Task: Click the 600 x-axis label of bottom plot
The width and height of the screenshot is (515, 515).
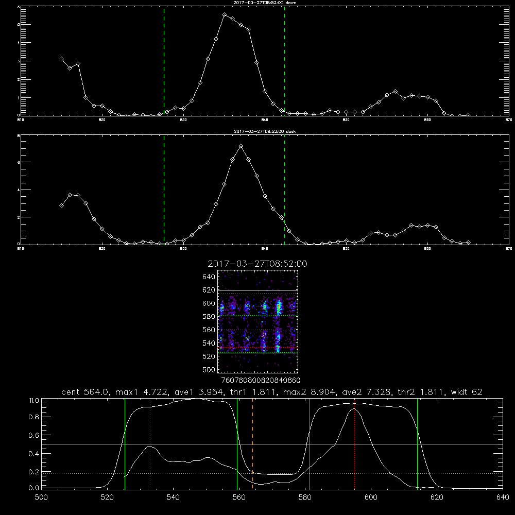Action: 371,497
